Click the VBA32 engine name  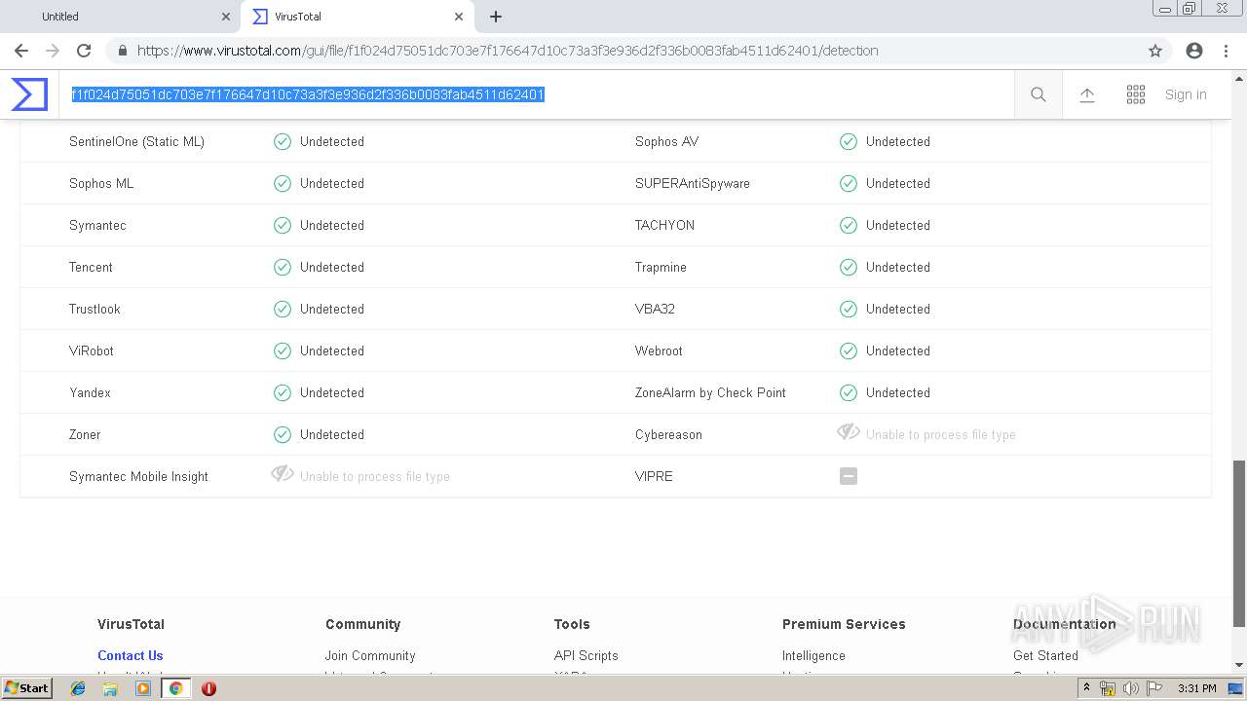coord(655,309)
